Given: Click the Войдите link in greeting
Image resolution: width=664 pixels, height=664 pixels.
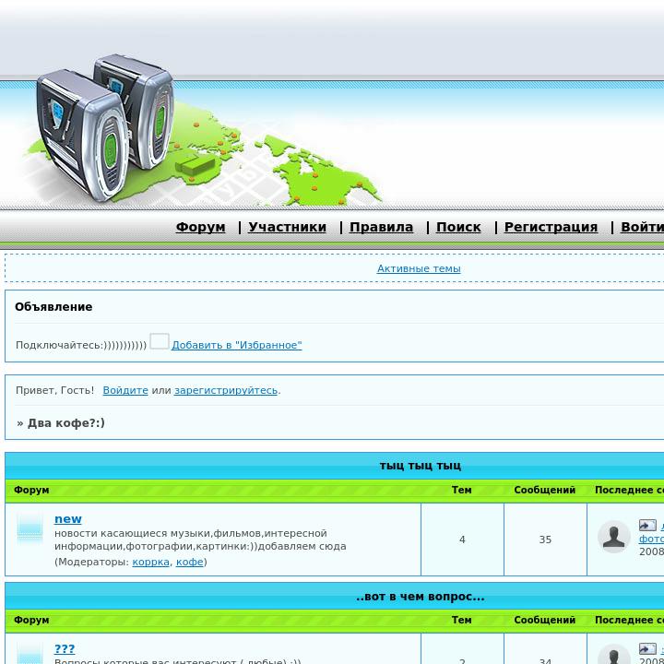Looking at the screenshot, I should (125, 390).
